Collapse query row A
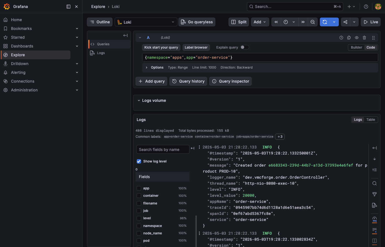This screenshot has width=385, height=247. tap(140, 38)
